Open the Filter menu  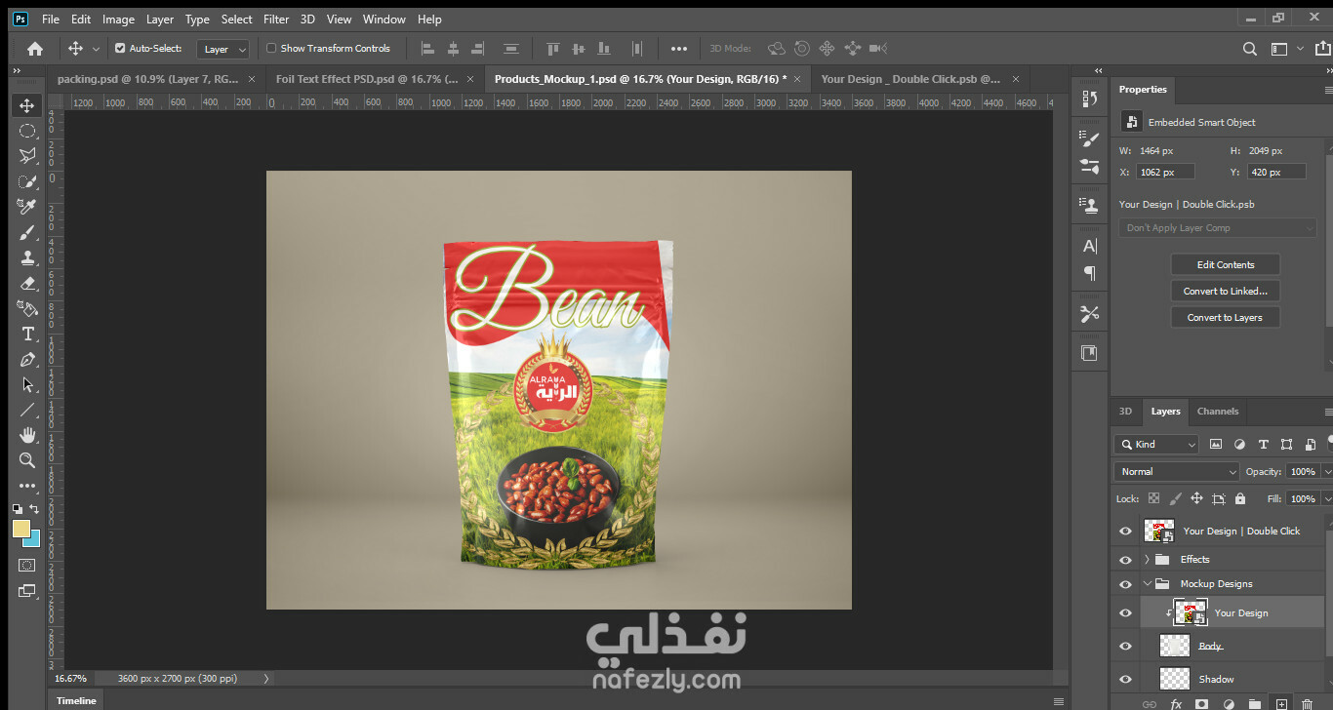click(x=276, y=19)
